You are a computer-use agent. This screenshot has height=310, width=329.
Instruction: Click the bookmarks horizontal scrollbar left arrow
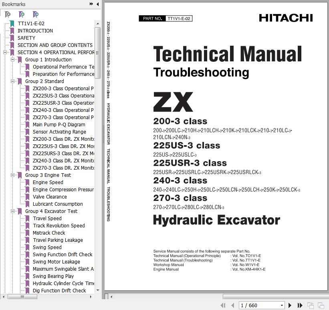pos(3,297)
